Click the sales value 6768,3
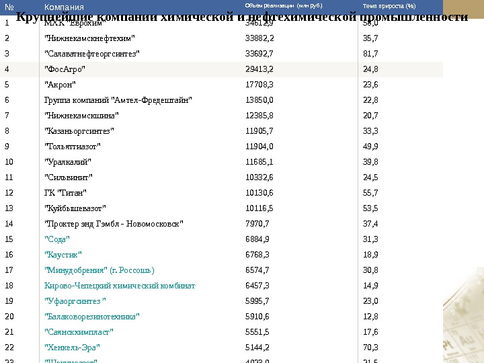The image size is (484, 363). 257,255
